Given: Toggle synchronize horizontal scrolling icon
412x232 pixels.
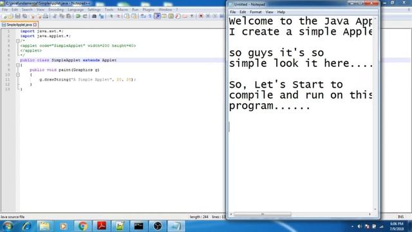Looking at the screenshot, I should [134, 16].
